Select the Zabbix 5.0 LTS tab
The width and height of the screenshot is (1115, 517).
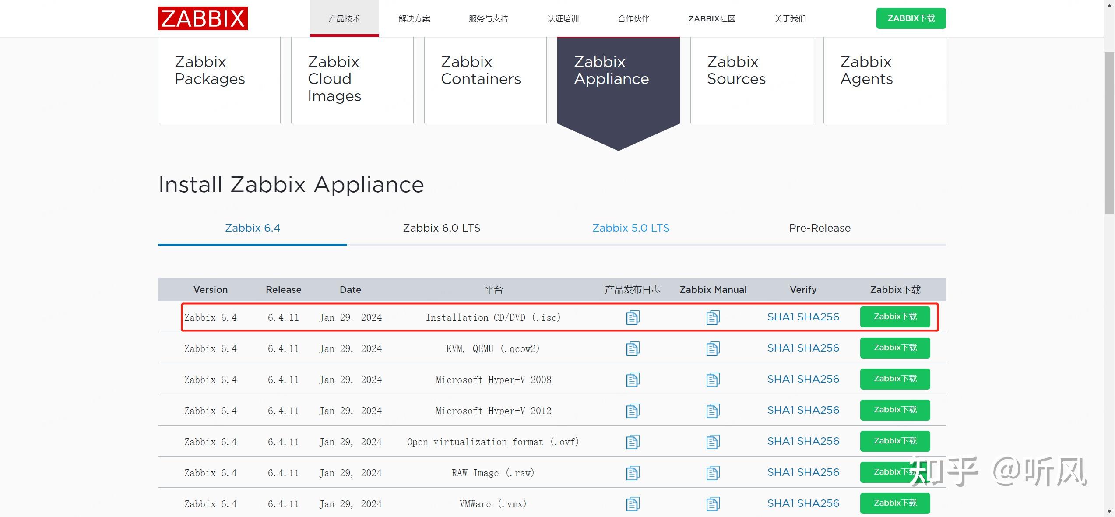[630, 228]
